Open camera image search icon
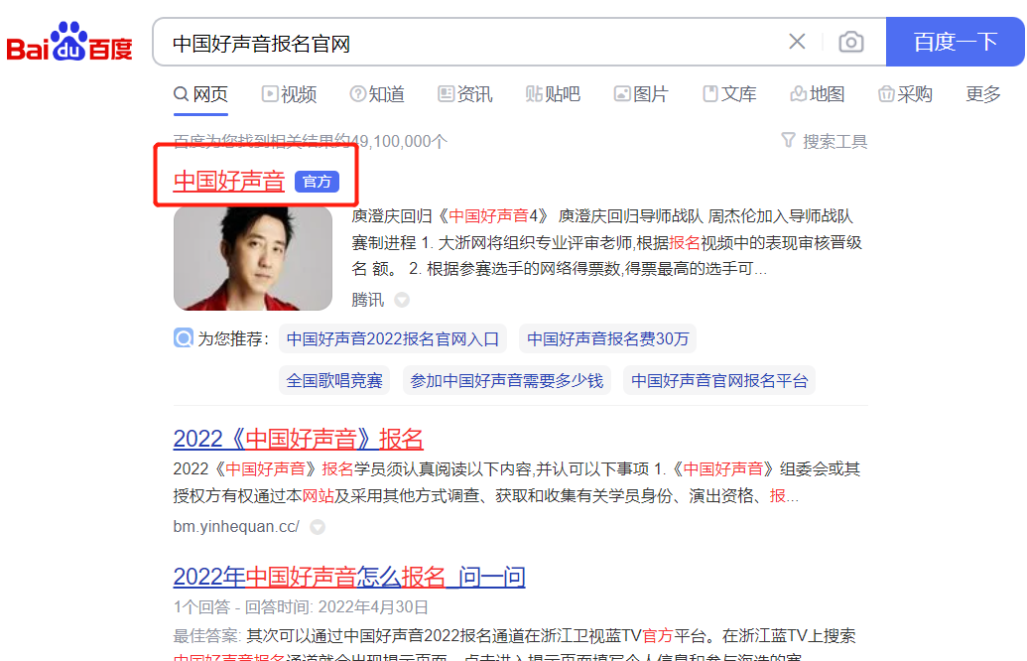 click(850, 42)
